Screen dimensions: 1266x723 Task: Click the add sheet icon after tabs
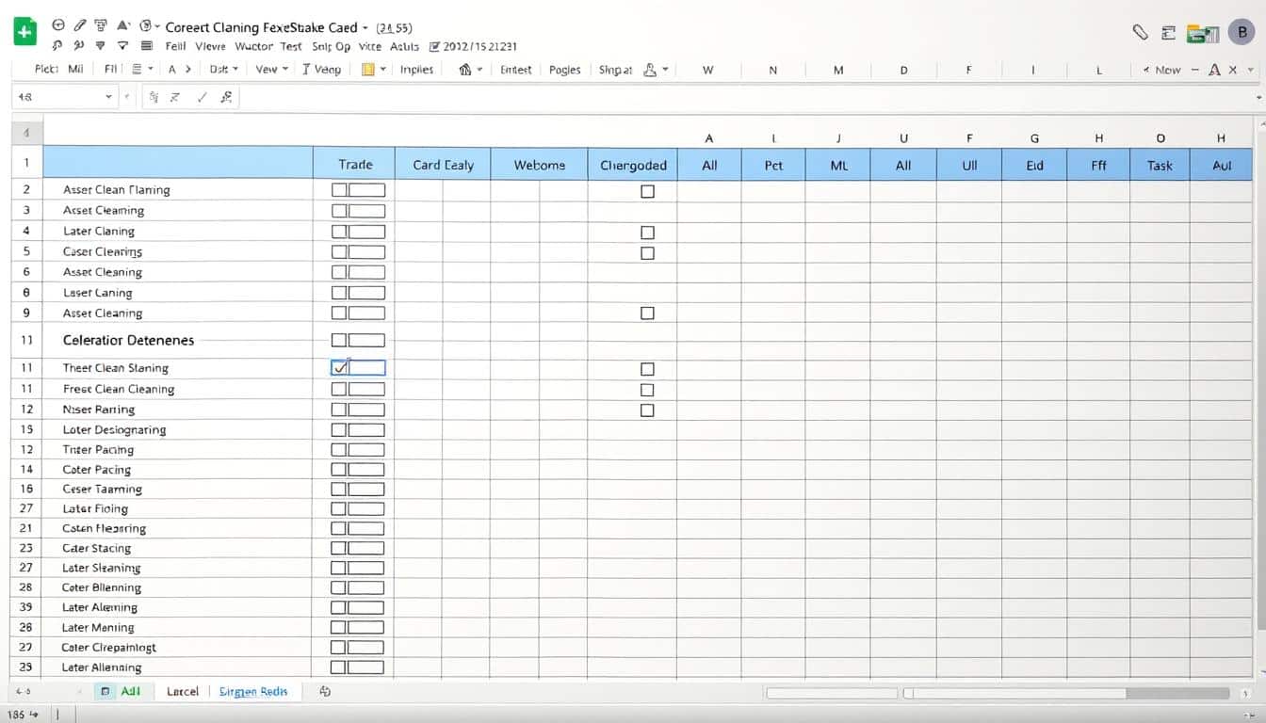325,691
